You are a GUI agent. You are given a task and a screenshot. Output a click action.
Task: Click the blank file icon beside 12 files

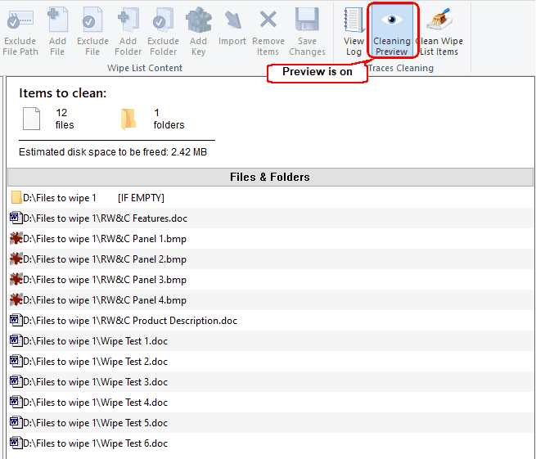(x=31, y=119)
